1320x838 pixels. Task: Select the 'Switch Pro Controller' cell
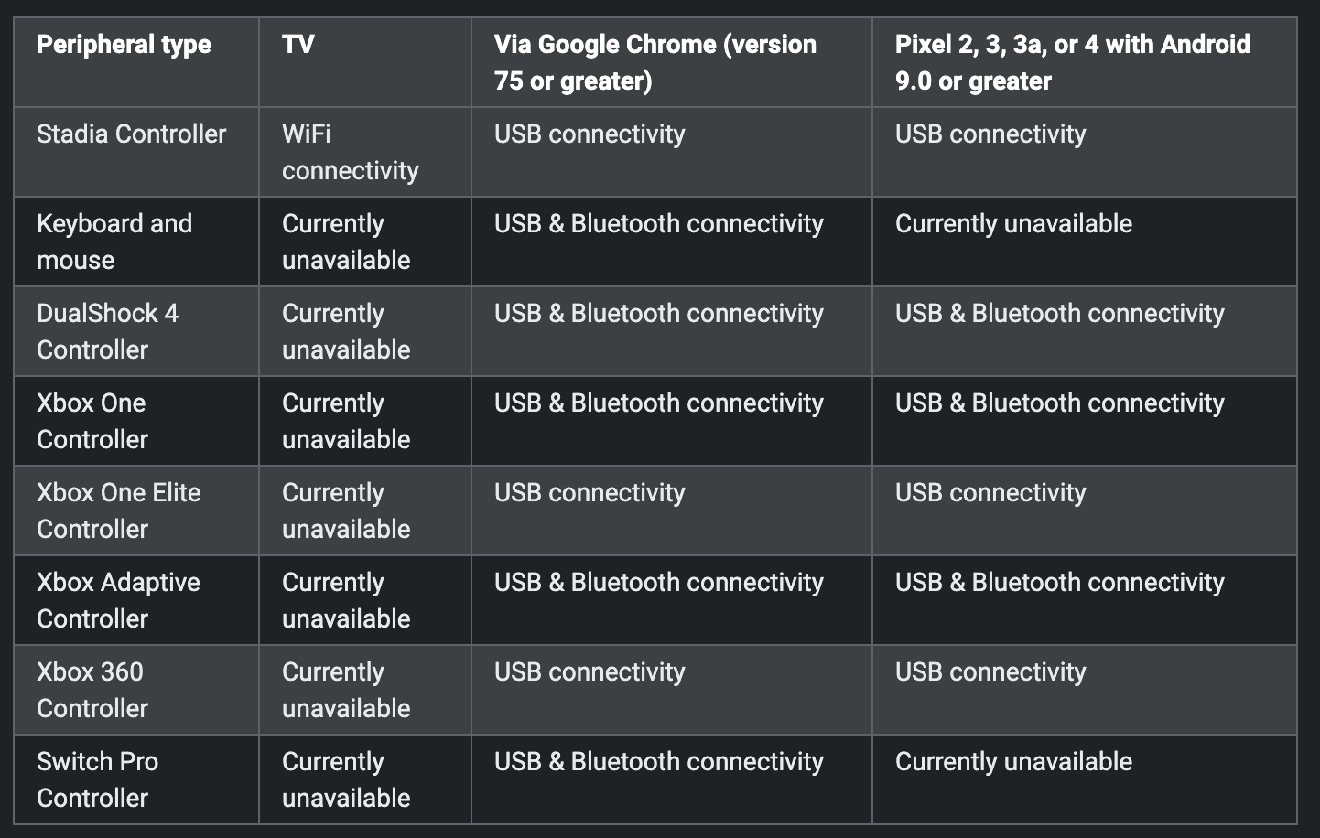[97, 779]
